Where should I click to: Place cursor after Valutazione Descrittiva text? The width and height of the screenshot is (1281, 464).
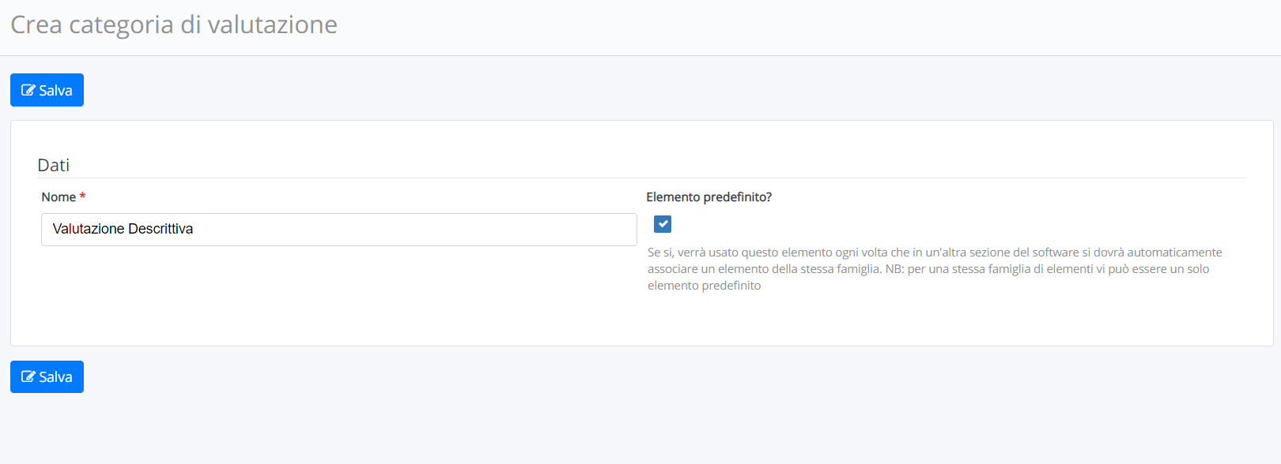(x=195, y=229)
